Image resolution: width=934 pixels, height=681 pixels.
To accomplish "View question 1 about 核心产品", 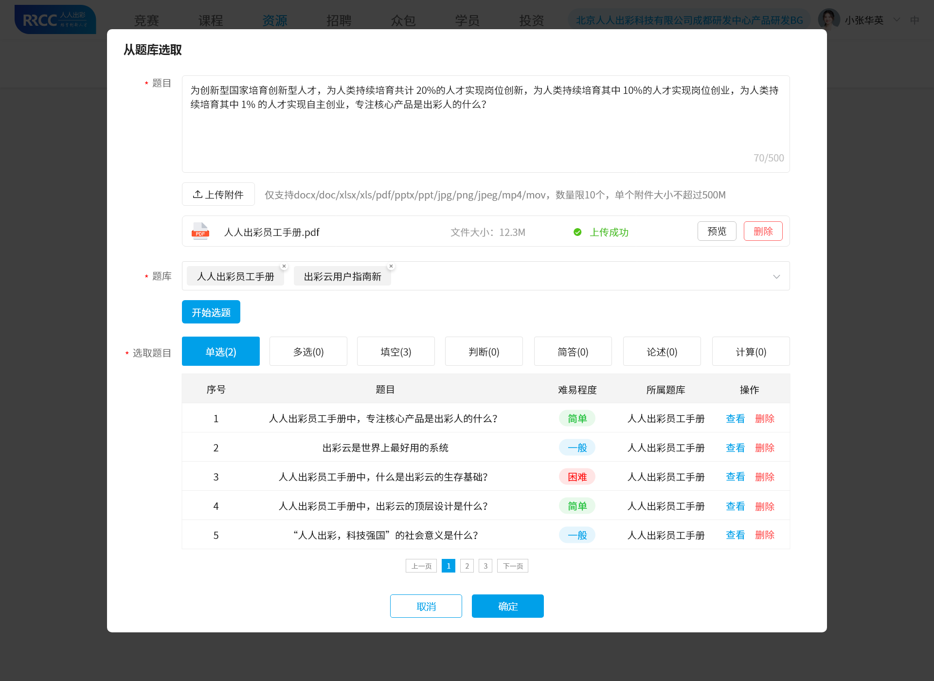I will 736,418.
